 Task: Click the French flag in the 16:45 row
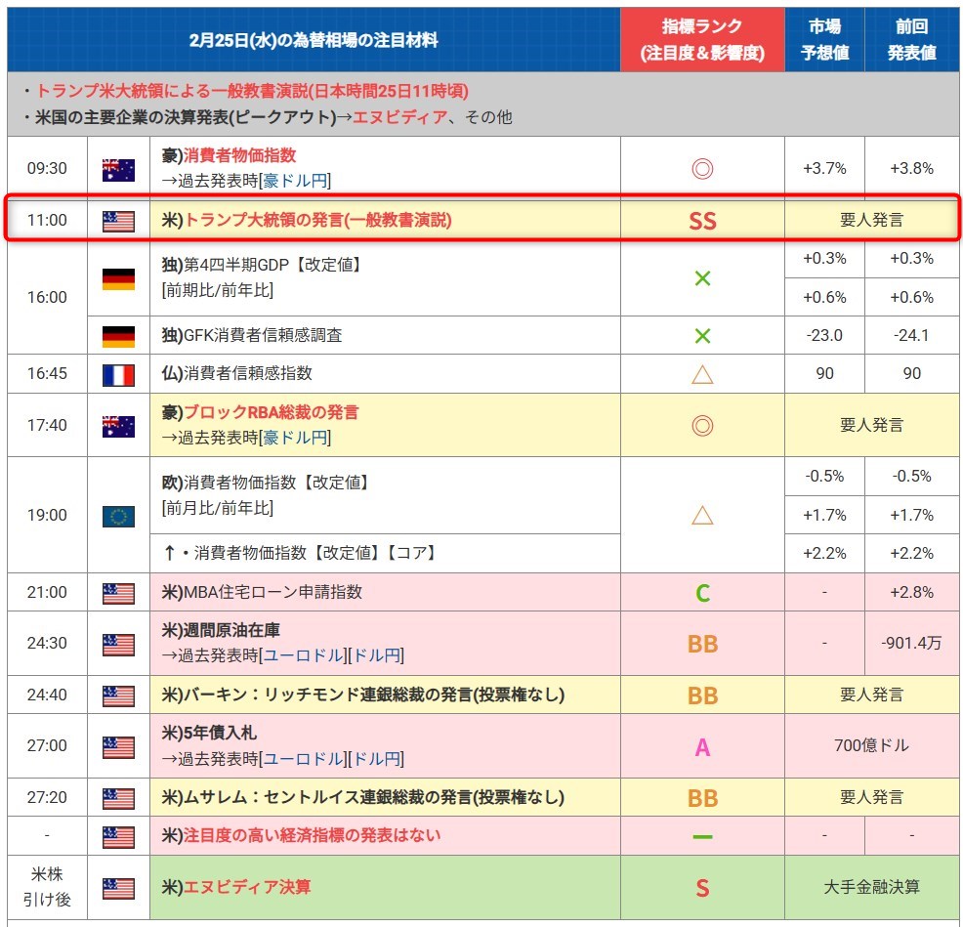click(x=118, y=374)
